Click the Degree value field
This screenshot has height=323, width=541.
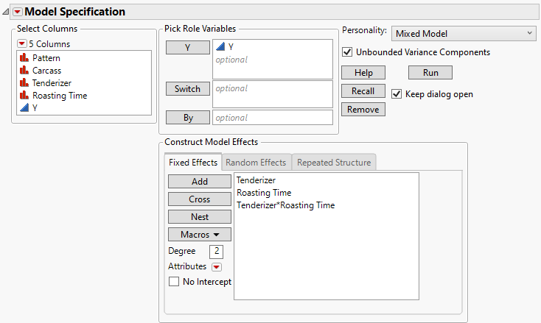click(x=216, y=252)
